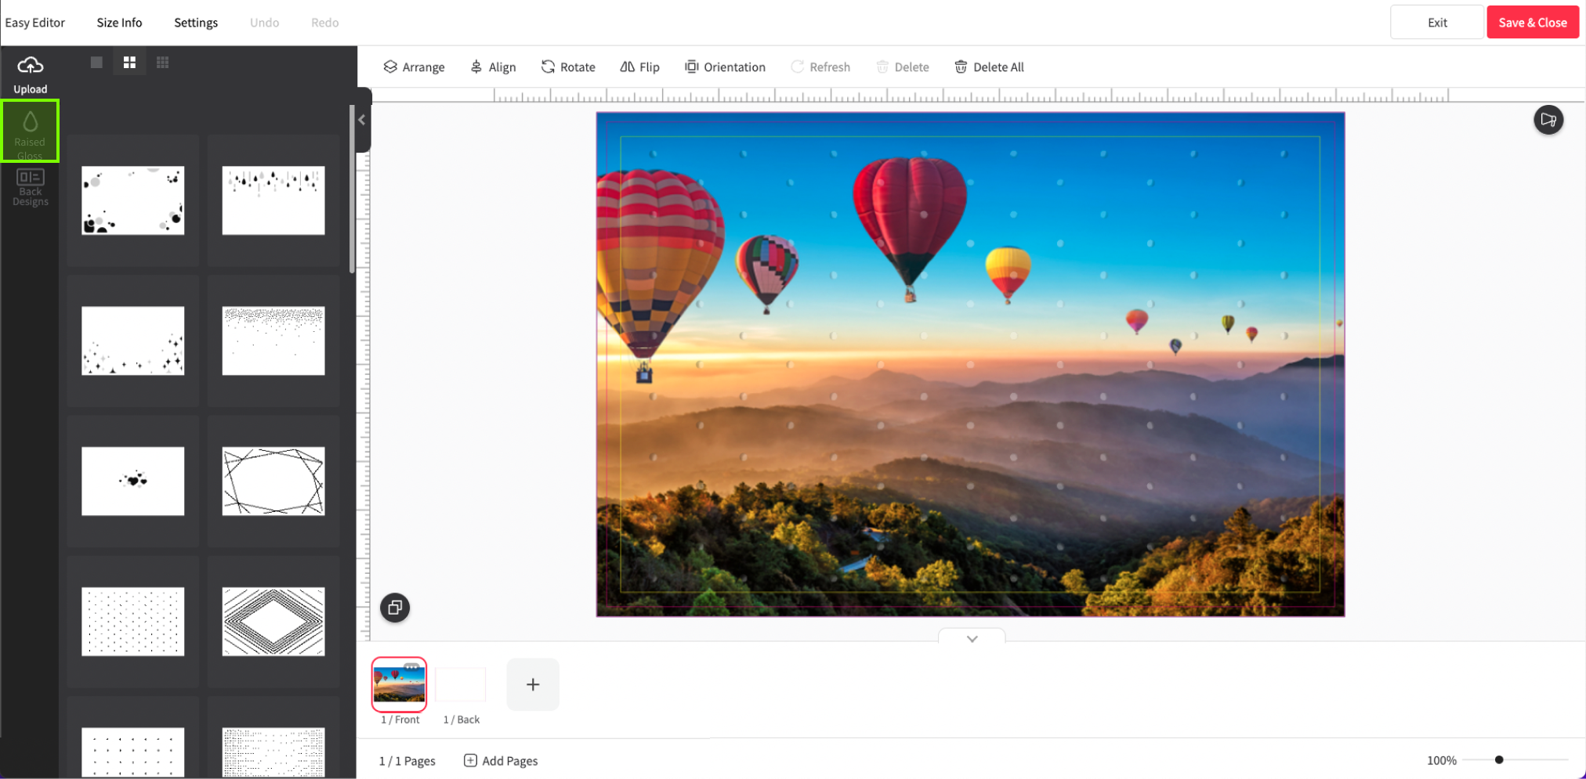Screen dimensions: 1586x779
Task: Click the preview icon at canvas top-right
Action: point(1548,120)
